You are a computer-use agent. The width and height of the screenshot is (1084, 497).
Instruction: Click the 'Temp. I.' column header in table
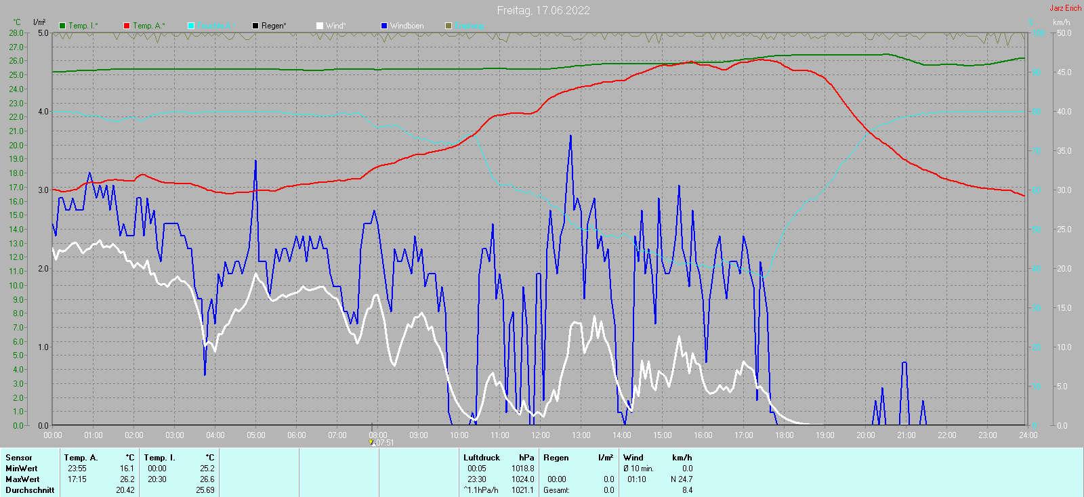point(160,458)
